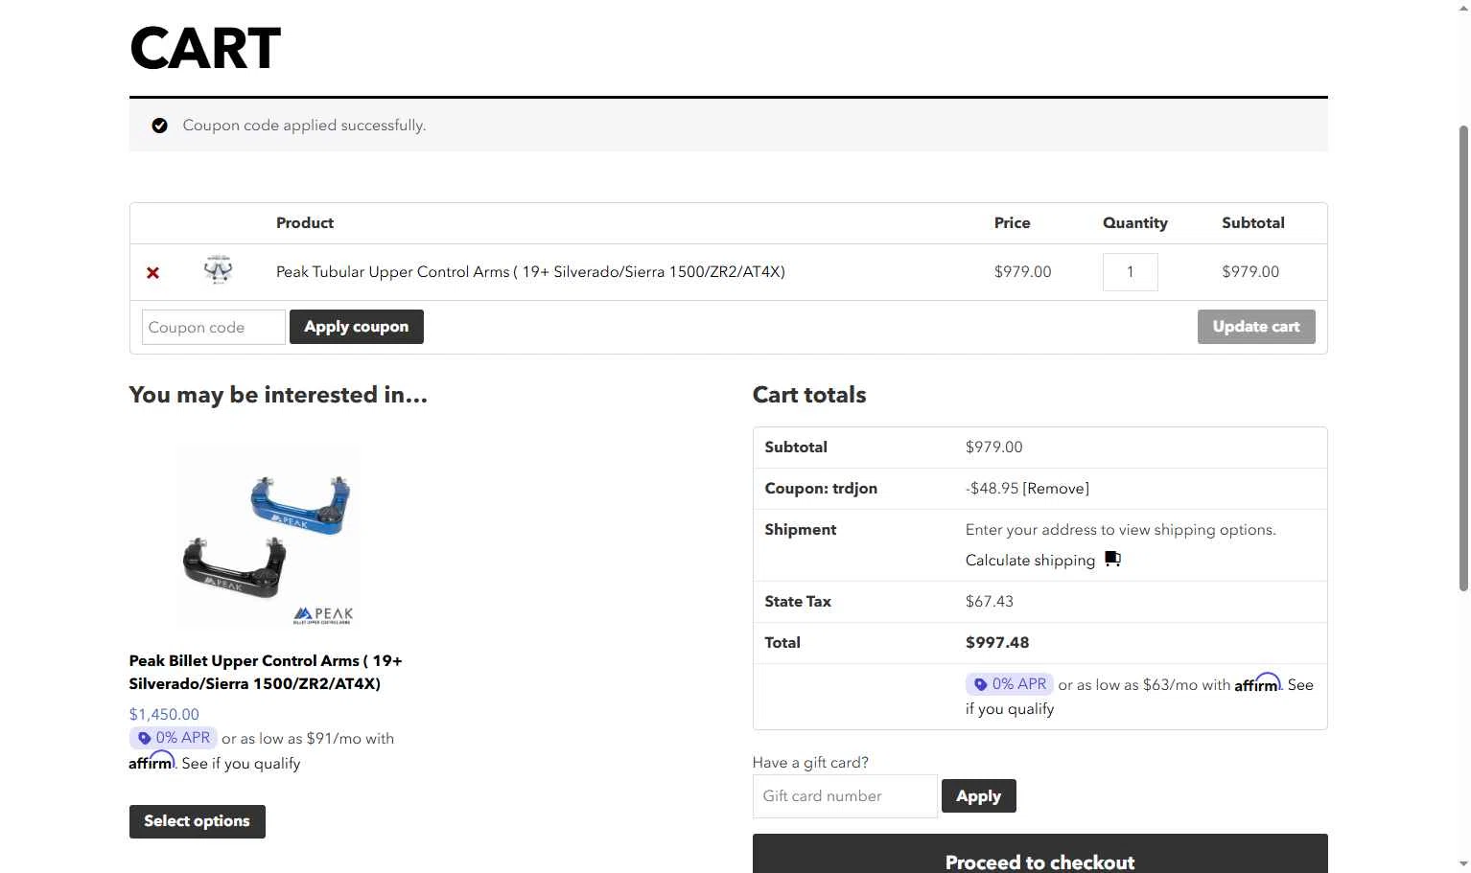Image resolution: width=1471 pixels, height=873 pixels.
Task: Focus the Coupon code input field
Action: [x=213, y=327]
